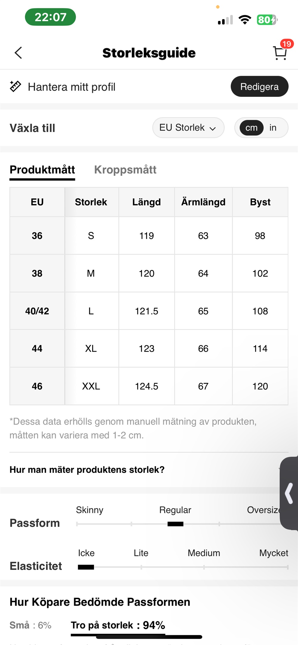The height and width of the screenshot is (645, 298).
Task: Tap the cellular signal bars icon
Action: click(225, 20)
